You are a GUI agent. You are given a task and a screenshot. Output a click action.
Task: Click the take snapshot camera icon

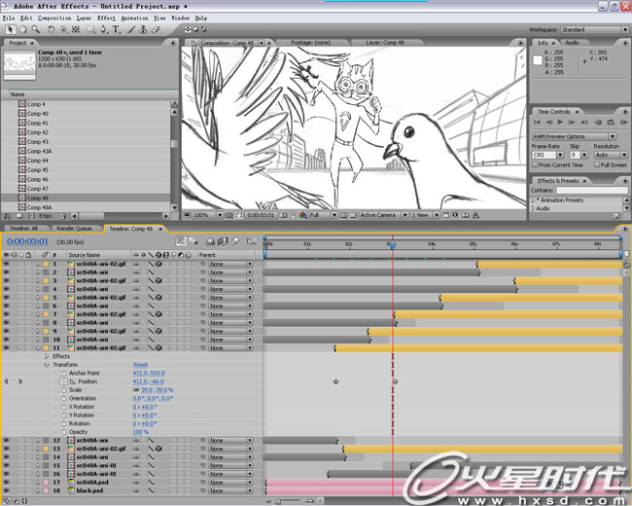coord(284,215)
